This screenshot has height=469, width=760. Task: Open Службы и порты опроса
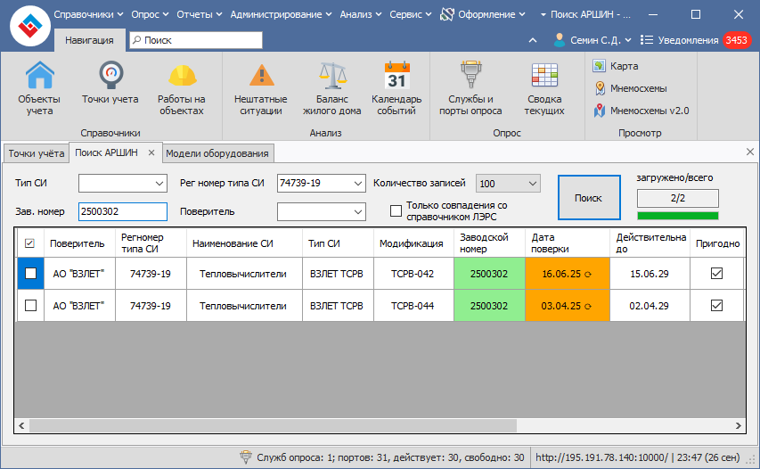pyautogui.click(x=470, y=88)
